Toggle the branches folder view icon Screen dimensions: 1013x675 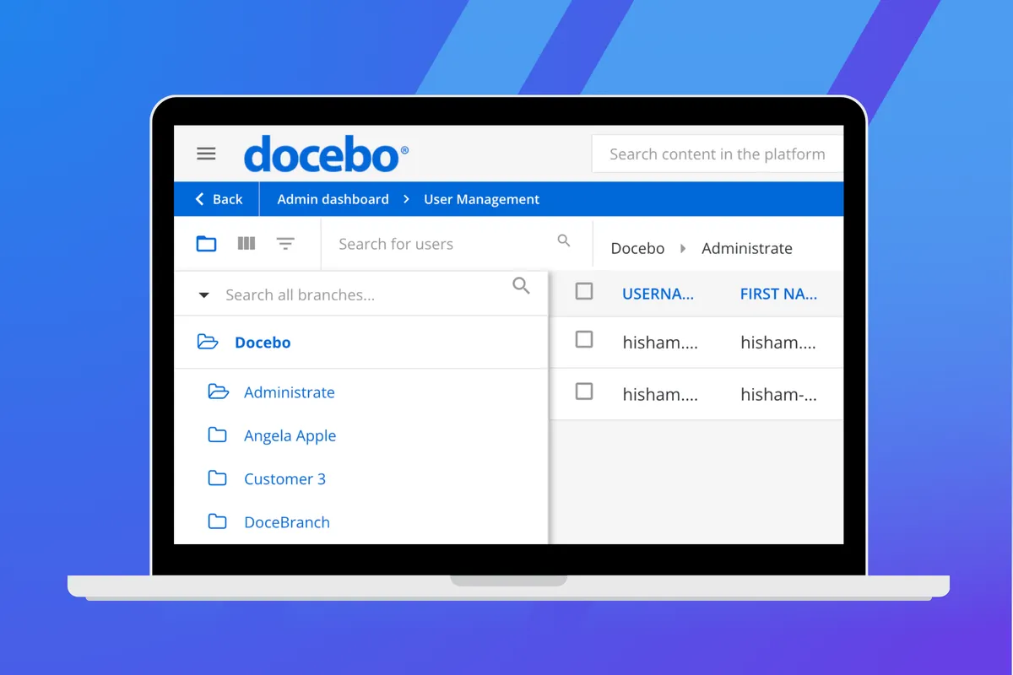point(207,244)
